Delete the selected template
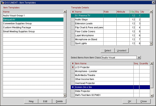The width and height of the screenshot is (156, 106). pyautogui.click(x=59, y=101)
